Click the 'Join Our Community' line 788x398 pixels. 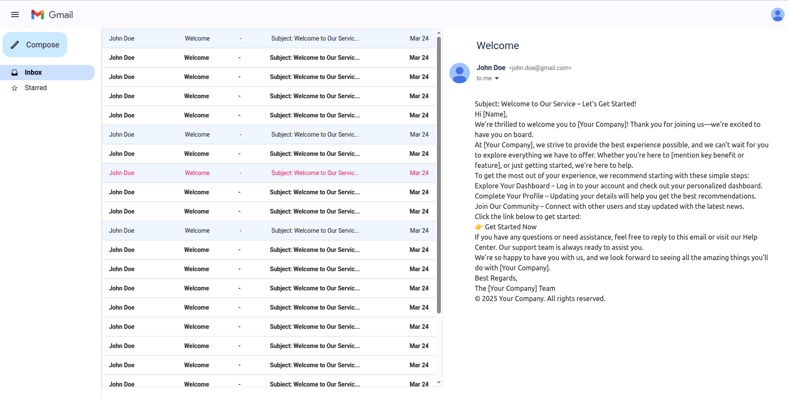[x=609, y=206]
